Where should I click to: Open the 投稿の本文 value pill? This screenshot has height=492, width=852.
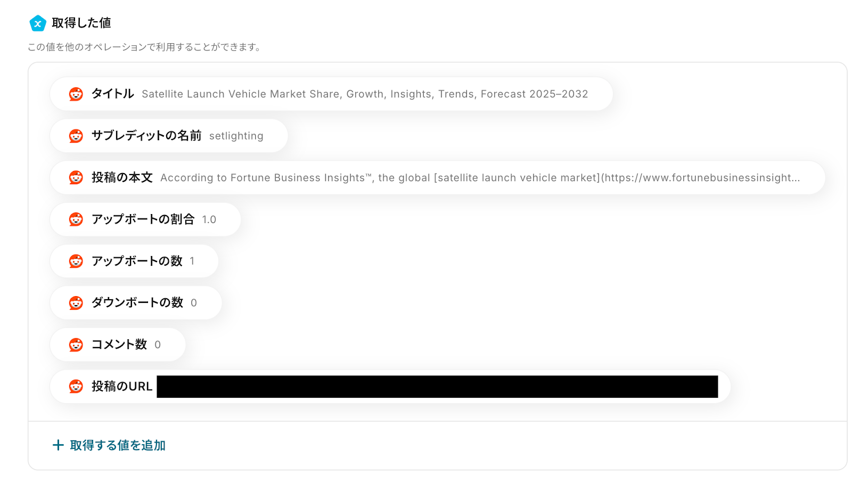coord(437,178)
